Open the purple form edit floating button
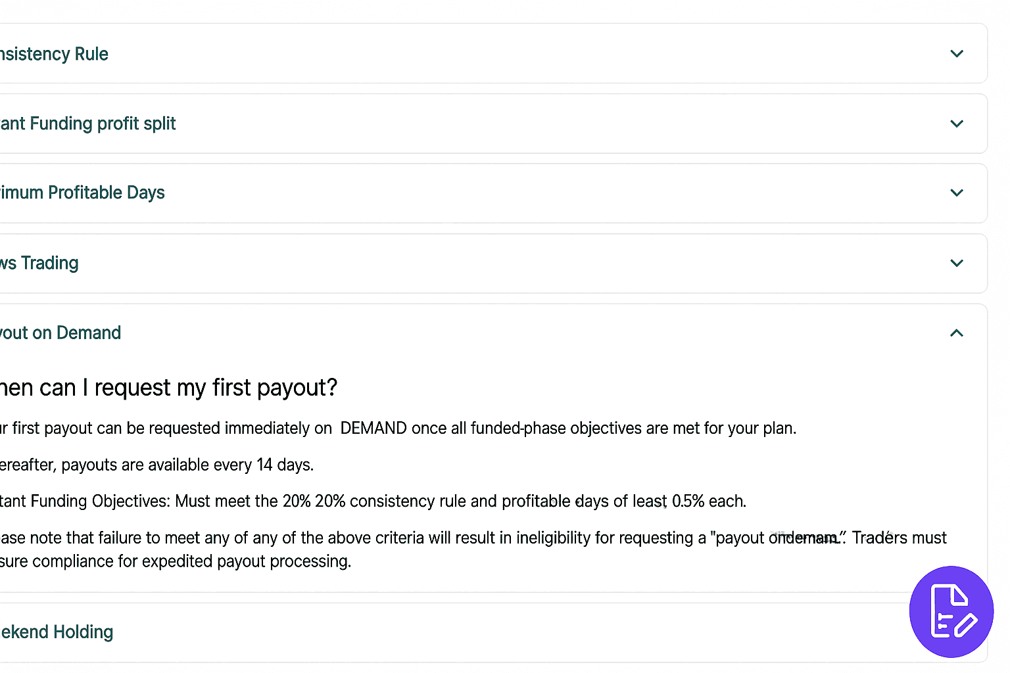The width and height of the screenshot is (1010, 673). coord(951,611)
